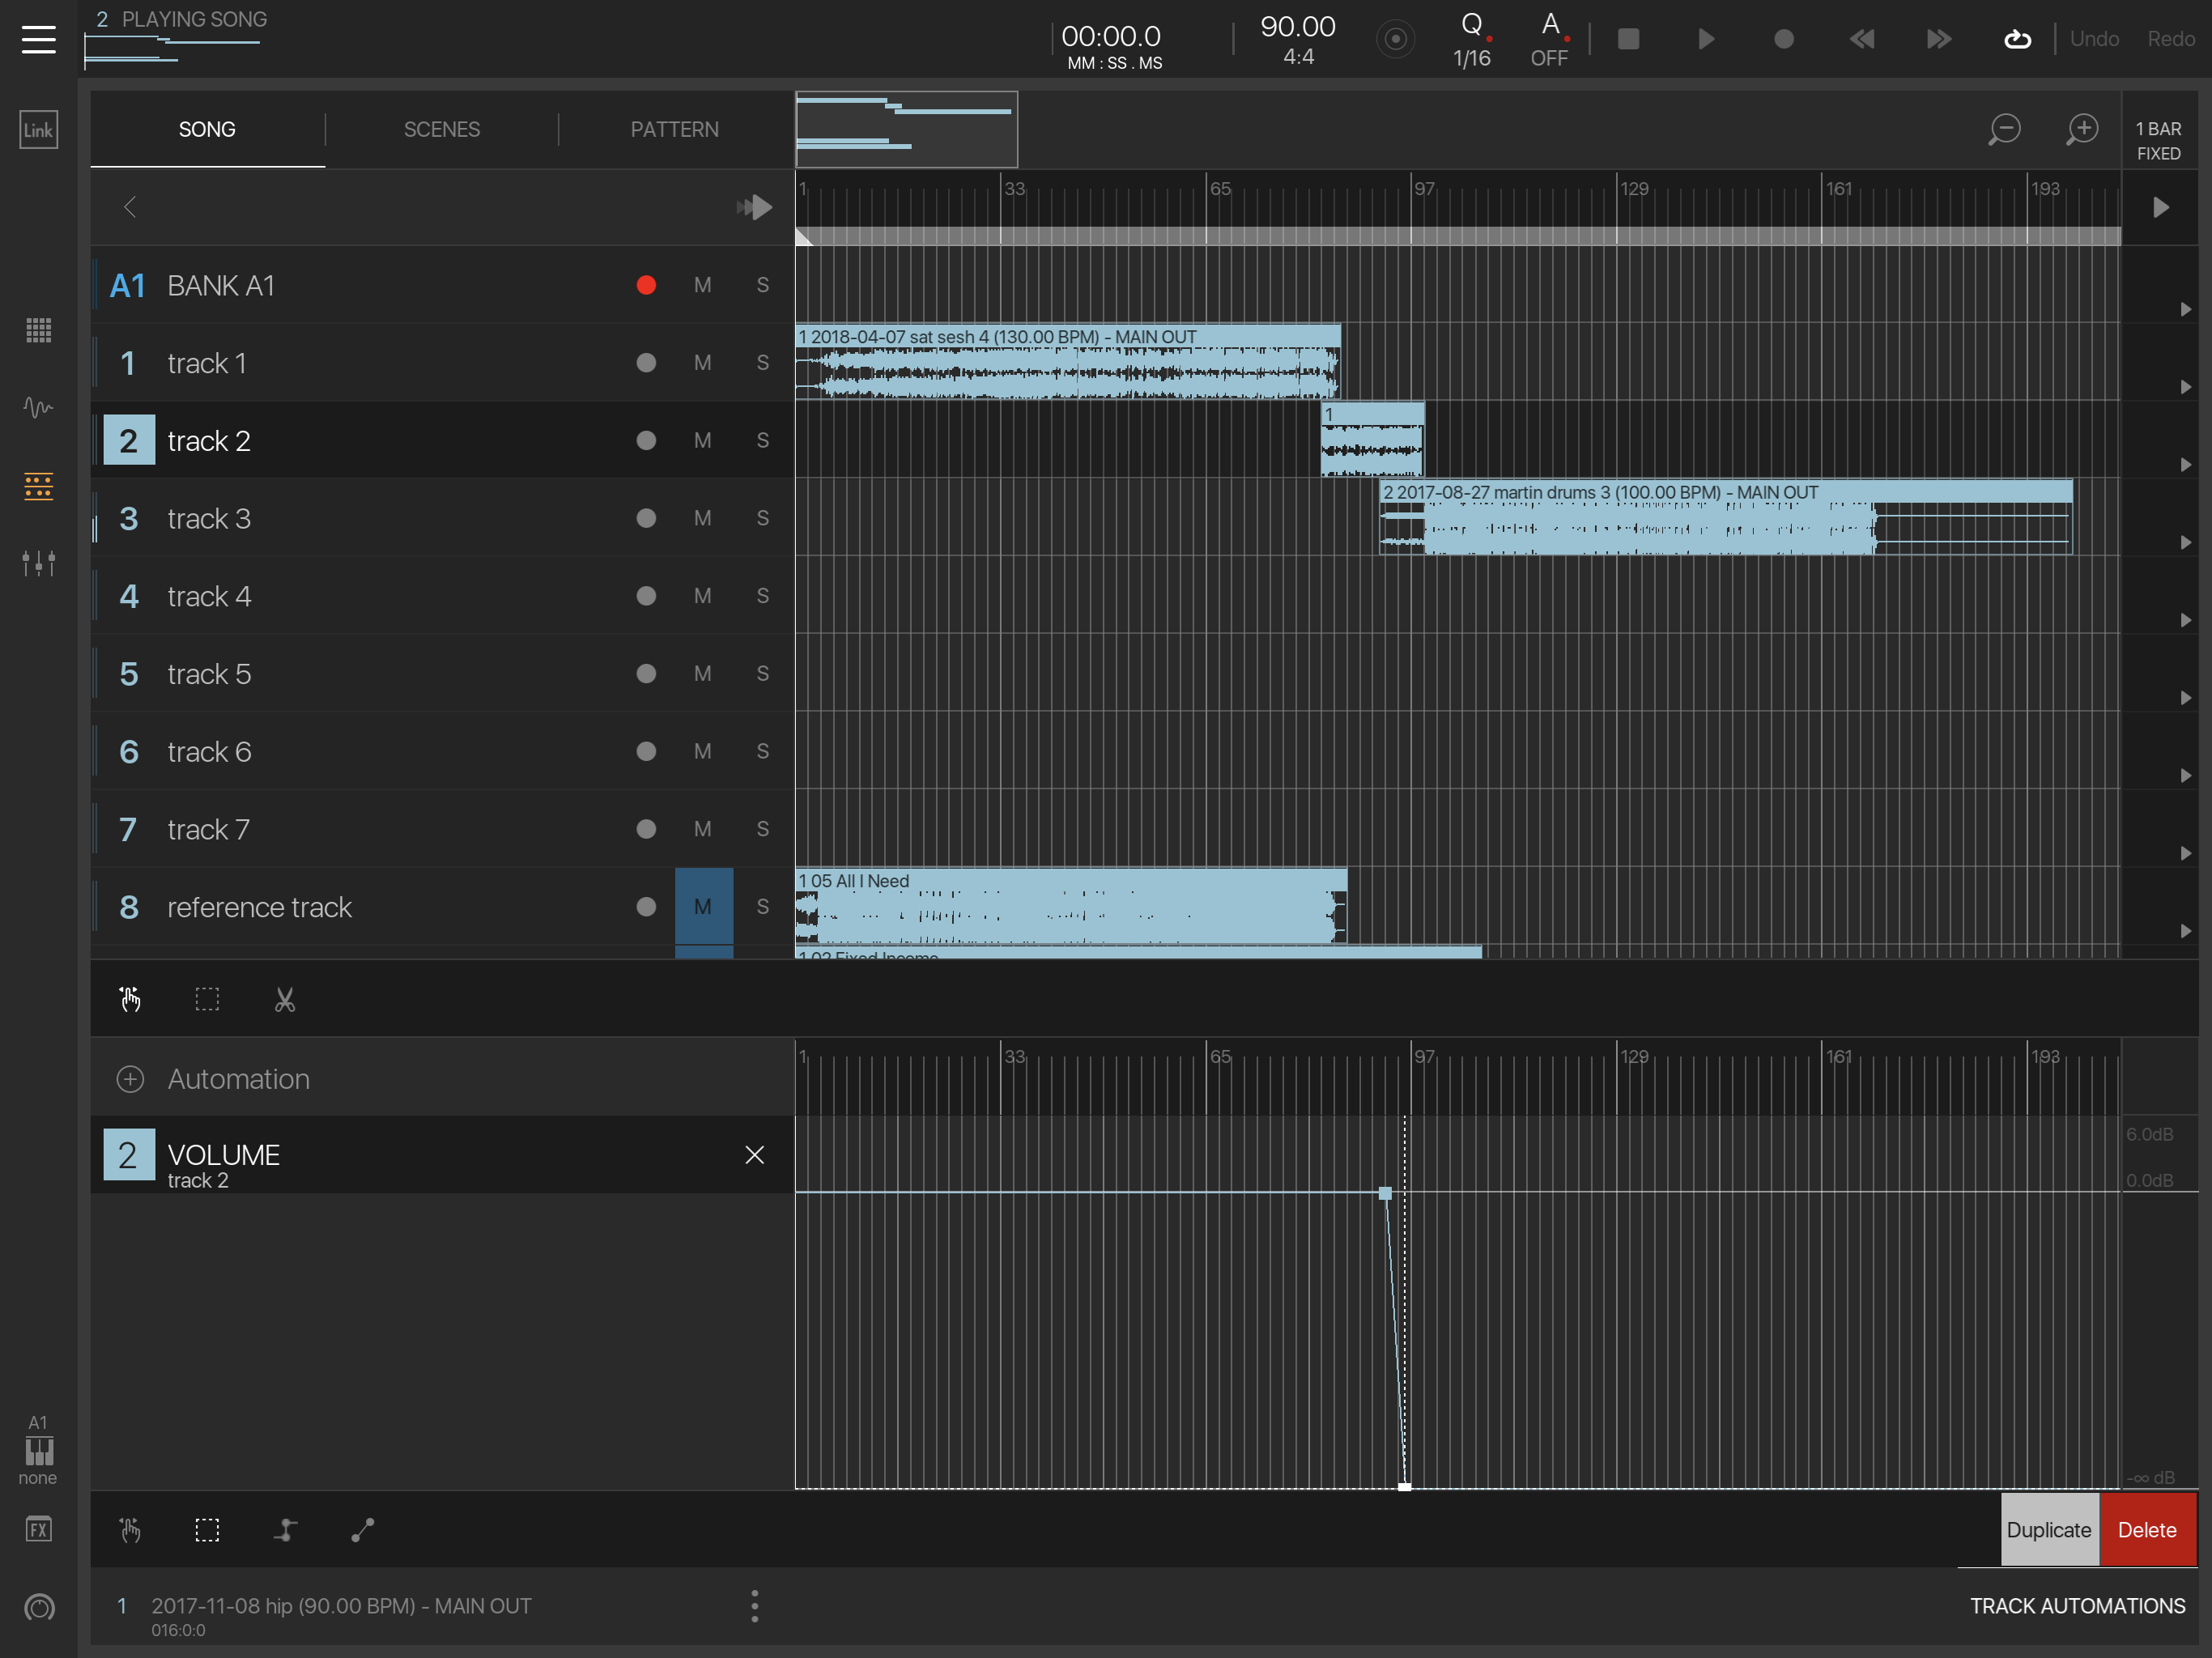Viewport: 2212px width, 1658px height.
Task: Click the circular icon below the FX icon
Action: (x=39, y=1607)
